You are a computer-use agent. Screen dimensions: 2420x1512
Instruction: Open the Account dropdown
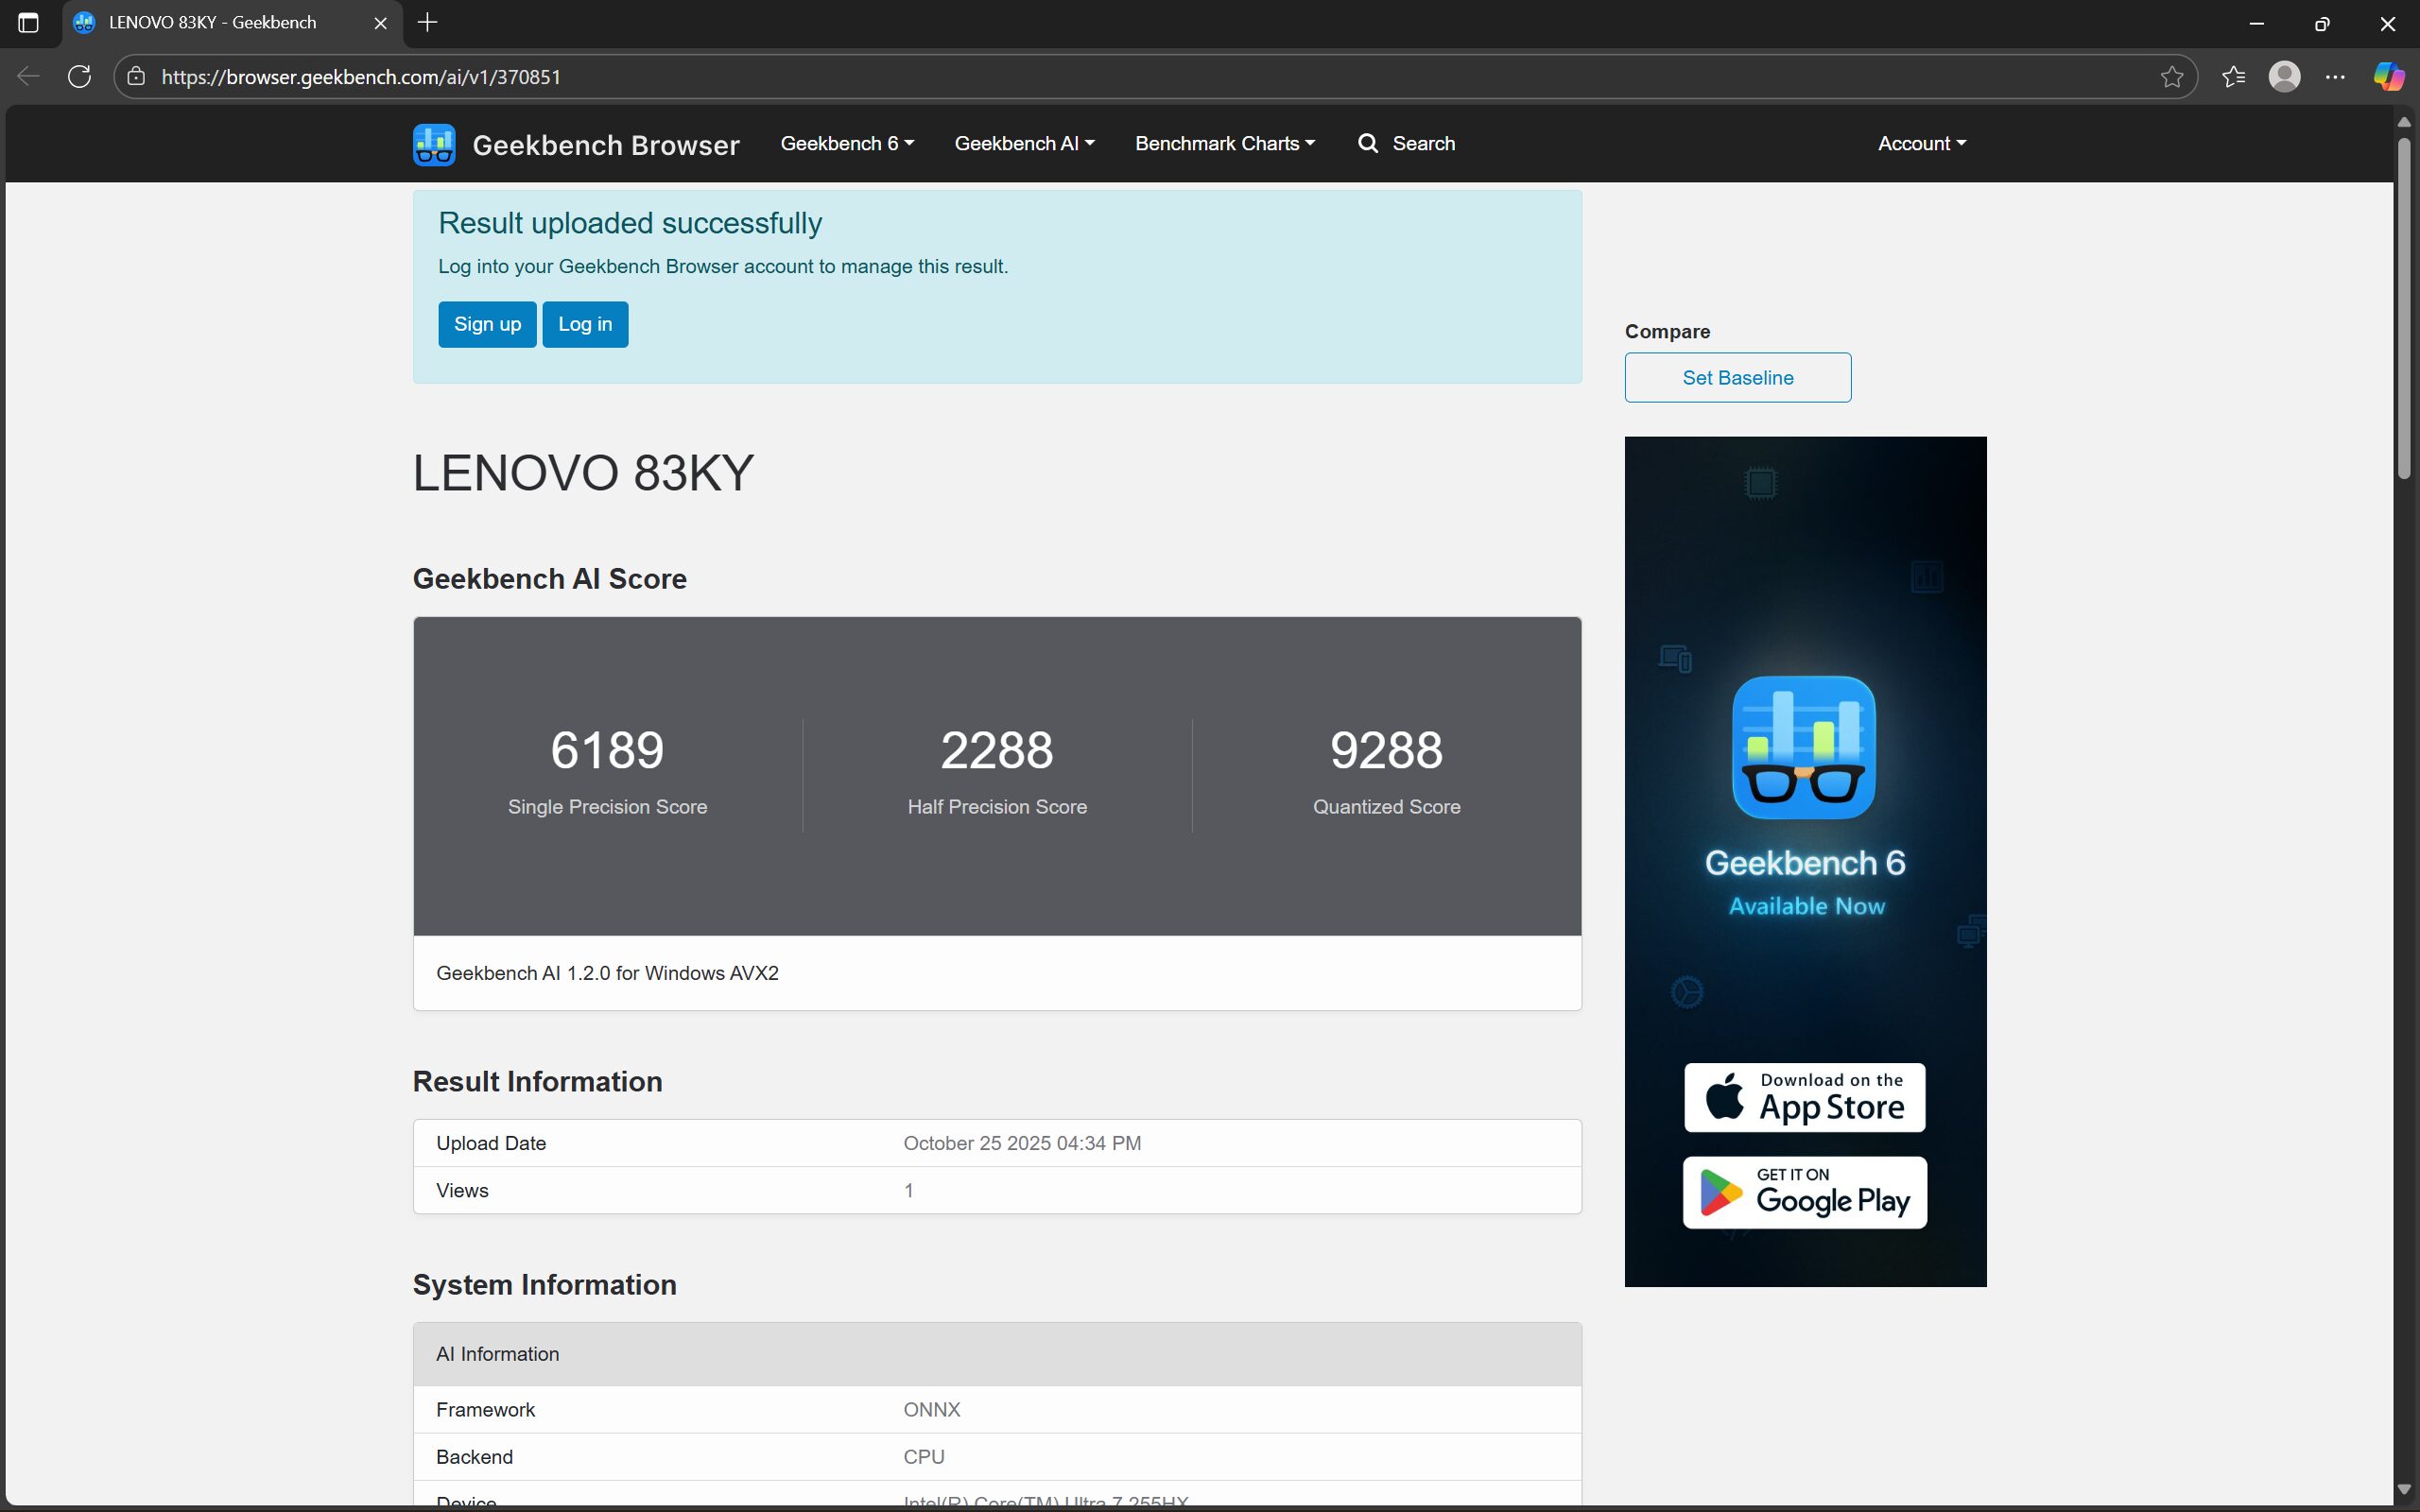pyautogui.click(x=1919, y=143)
